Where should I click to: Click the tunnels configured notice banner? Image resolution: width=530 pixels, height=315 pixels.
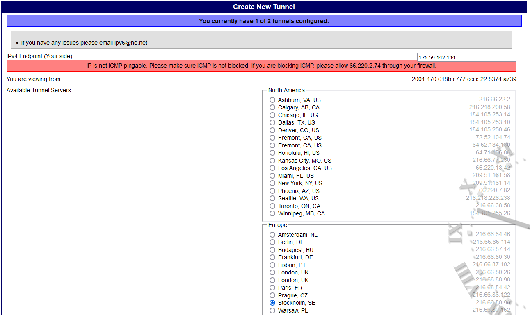coord(264,21)
